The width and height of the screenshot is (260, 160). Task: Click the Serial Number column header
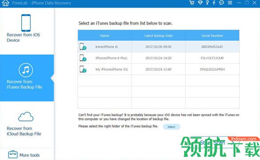(x=212, y=36)
